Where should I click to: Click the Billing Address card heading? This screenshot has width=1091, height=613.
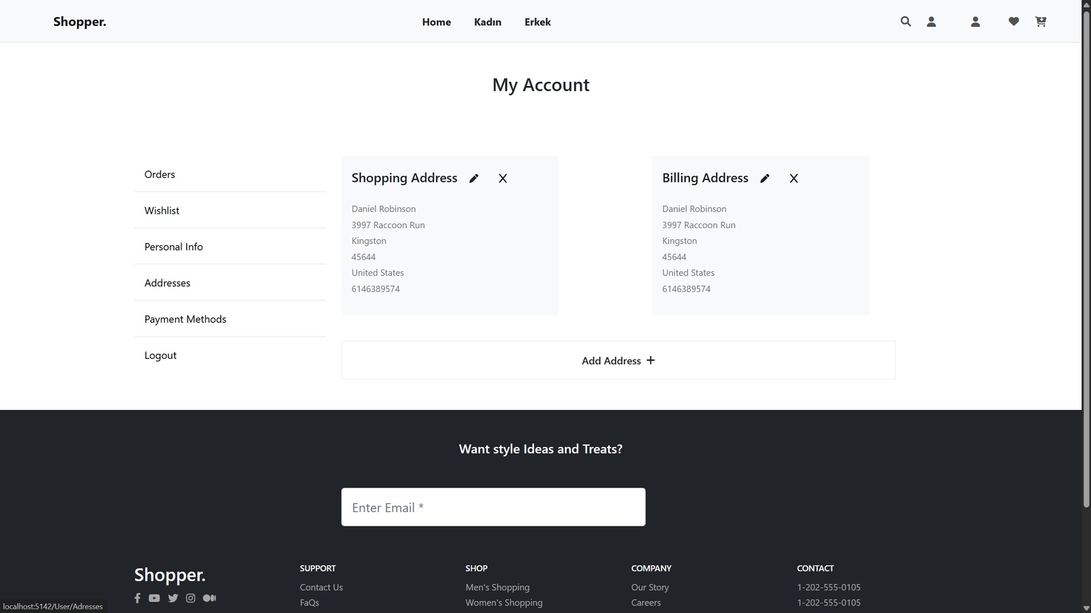tap(705, 178)
